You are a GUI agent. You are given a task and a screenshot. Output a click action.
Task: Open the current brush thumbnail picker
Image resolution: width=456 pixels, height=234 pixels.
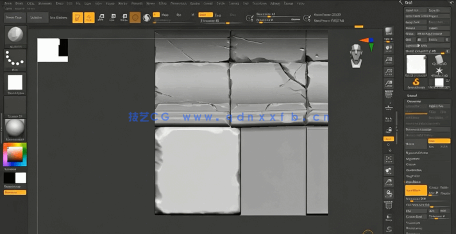(x=15, y=36)
